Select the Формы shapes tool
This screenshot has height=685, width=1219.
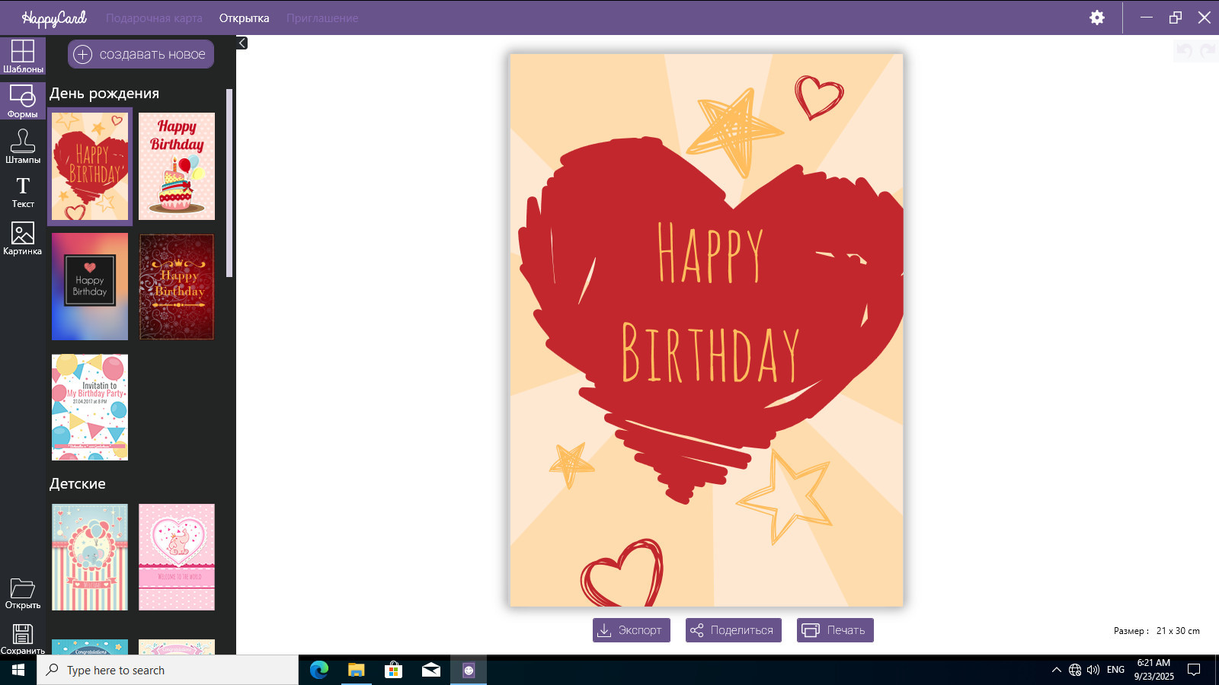pyautogui.click(x=23, y=101)
